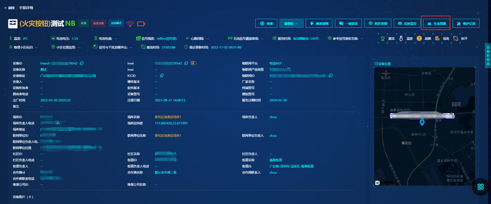The image size is (491, 204).
Task: Click the registration date 2023-08-31 14:06:13
Action: pyautogui.click(x=170, y=100)
